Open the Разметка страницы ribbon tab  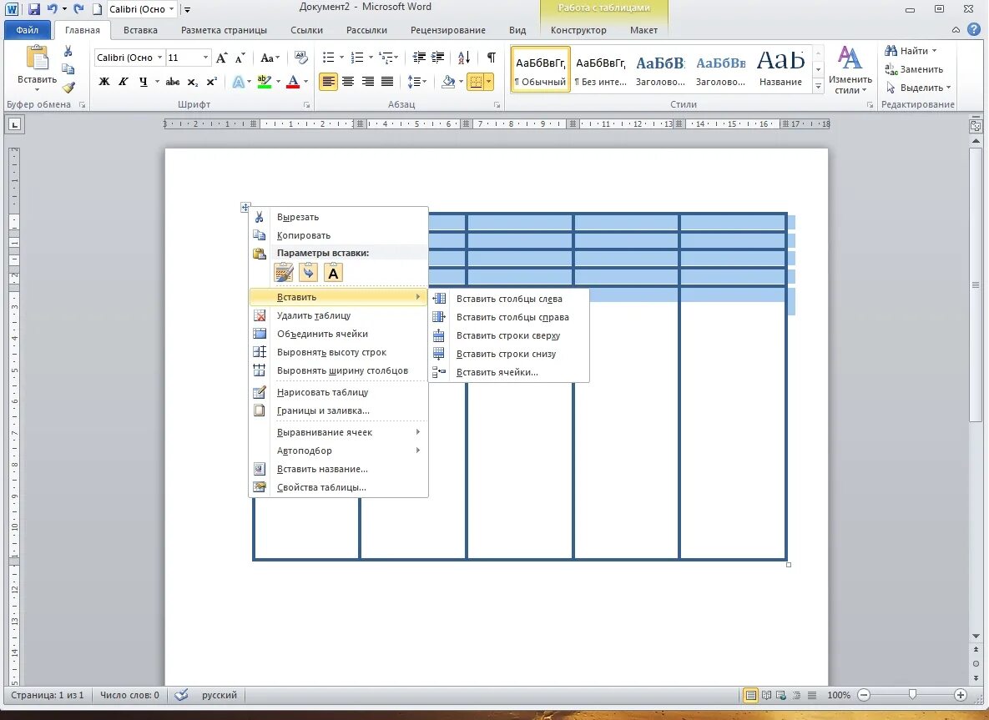pyautogui.click(x=224, y=30)
